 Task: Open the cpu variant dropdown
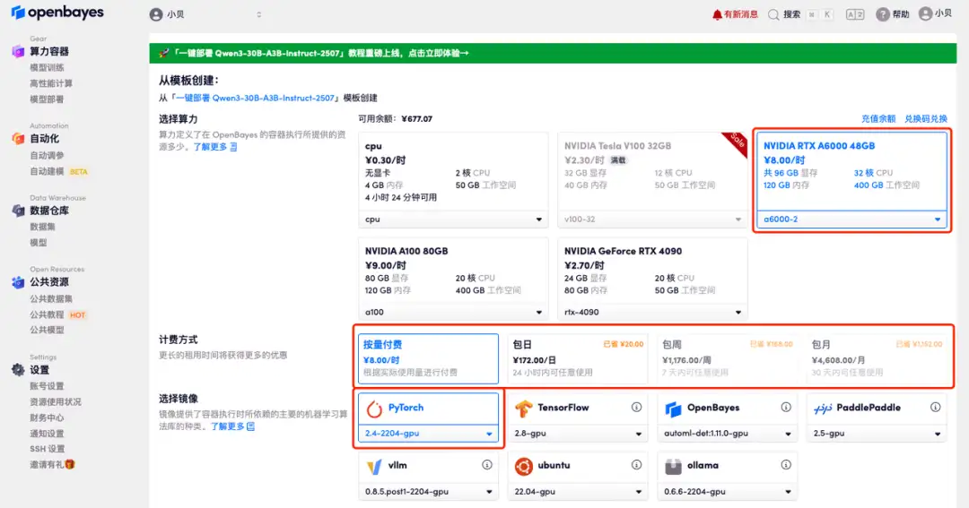tap(453, 220)
